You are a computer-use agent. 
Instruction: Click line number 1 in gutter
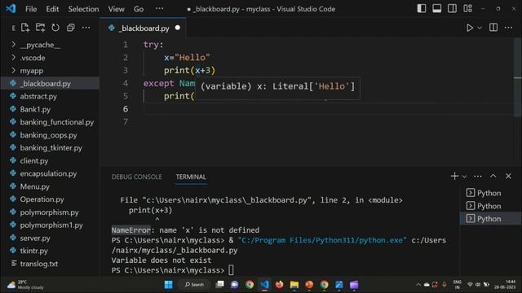click(125, 45)
